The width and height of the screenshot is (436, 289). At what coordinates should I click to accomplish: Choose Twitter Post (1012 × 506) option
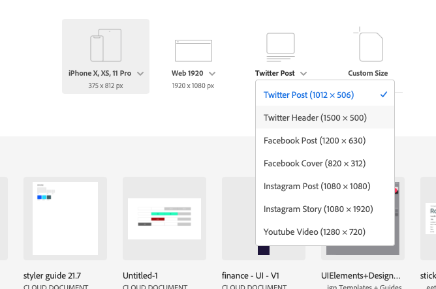(x=325, y=95)
